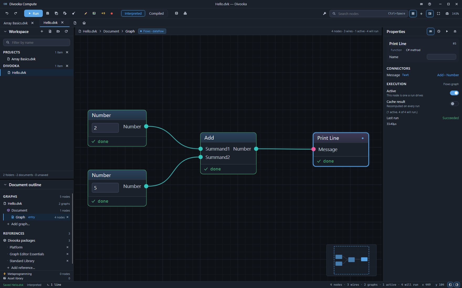Viewport: 462px width, 288px height.
Task: Close the Hello.dvk tab
Action: pyautogui.click(x=62, y=23)
